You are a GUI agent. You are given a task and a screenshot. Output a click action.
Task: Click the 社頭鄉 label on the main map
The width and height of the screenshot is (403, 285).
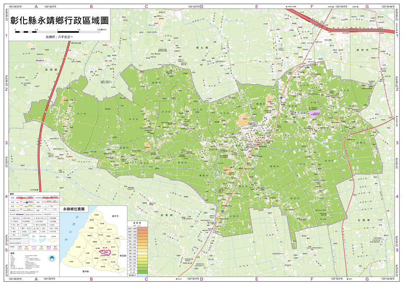(x=364, y=220)
